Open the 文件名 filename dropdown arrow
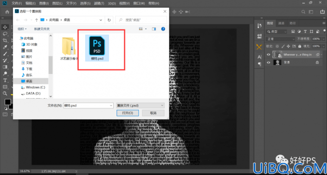The height and width of the screenshot is (175, 327). click(111, 106)
